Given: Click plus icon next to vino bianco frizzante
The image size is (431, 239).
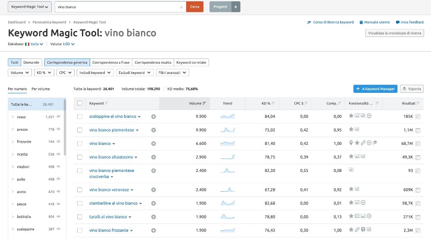Looking at the screenshot, I should [x=154, y=230].
